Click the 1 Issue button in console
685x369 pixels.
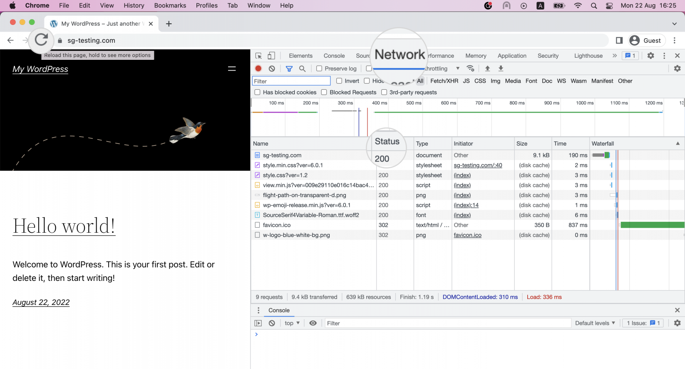(643, 323)
